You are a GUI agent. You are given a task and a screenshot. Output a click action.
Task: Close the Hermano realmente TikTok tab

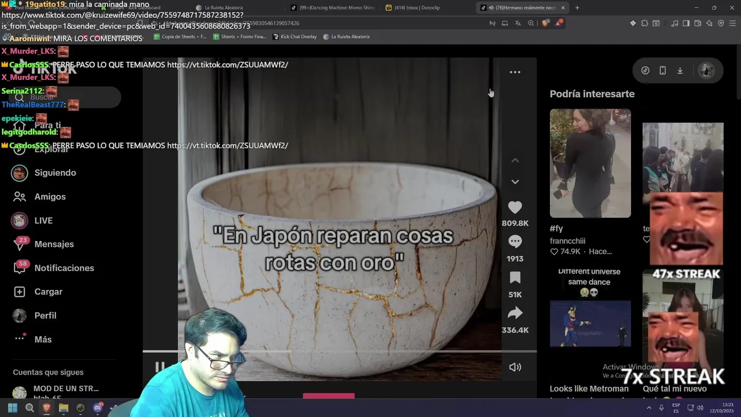pos(563,8)
